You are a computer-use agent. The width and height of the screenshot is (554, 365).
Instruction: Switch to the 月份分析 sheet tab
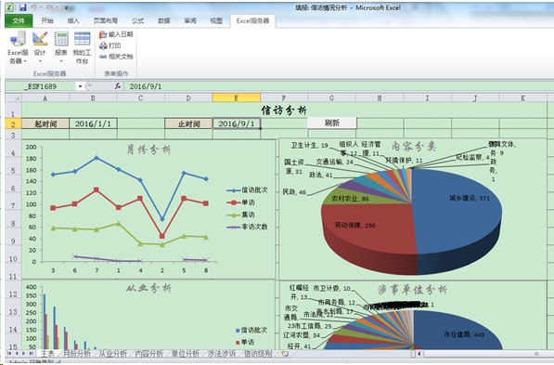coord(77,353)
